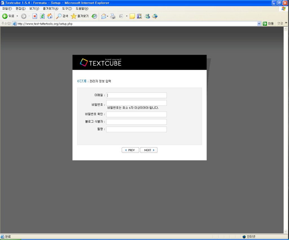Click the yellow note toolbar icon

tap(132, 16)
